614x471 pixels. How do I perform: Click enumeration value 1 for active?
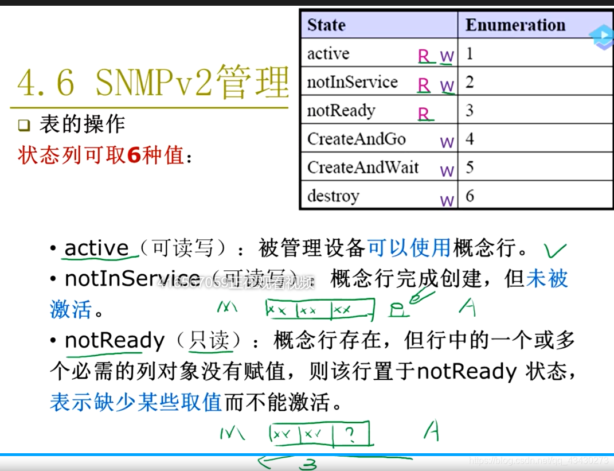tap(535, 53)
